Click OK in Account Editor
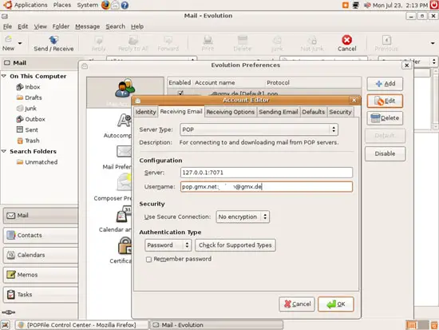 click(x=336, y=304)
